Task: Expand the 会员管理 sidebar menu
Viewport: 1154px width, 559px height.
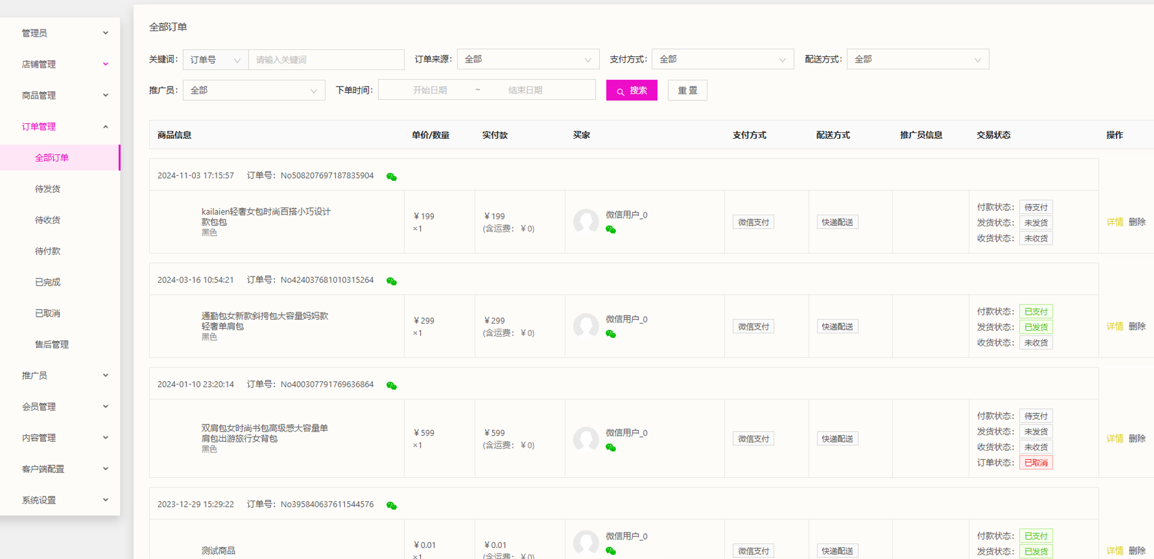Action: pos(60,406)
